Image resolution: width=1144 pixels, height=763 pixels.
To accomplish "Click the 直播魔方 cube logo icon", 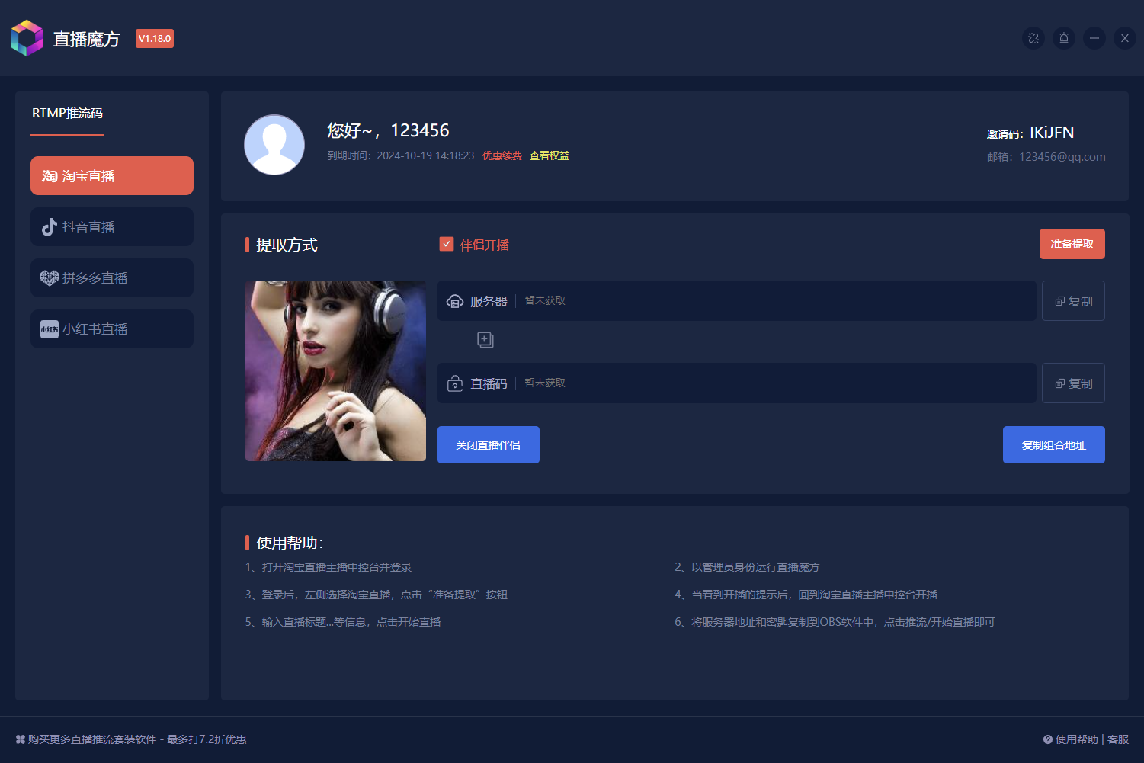I will tap(27, 38).
